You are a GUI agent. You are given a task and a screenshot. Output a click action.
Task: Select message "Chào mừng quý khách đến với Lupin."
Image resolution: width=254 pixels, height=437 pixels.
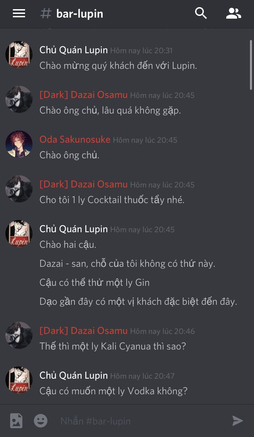click(118, 65)
